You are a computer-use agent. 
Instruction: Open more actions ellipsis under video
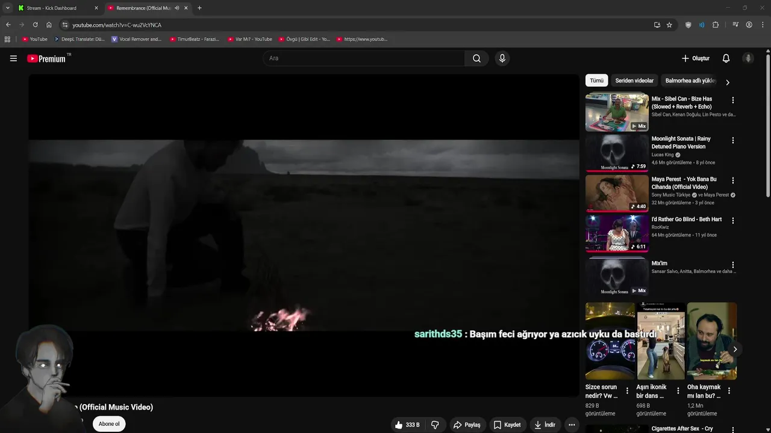tap(572, 425)
